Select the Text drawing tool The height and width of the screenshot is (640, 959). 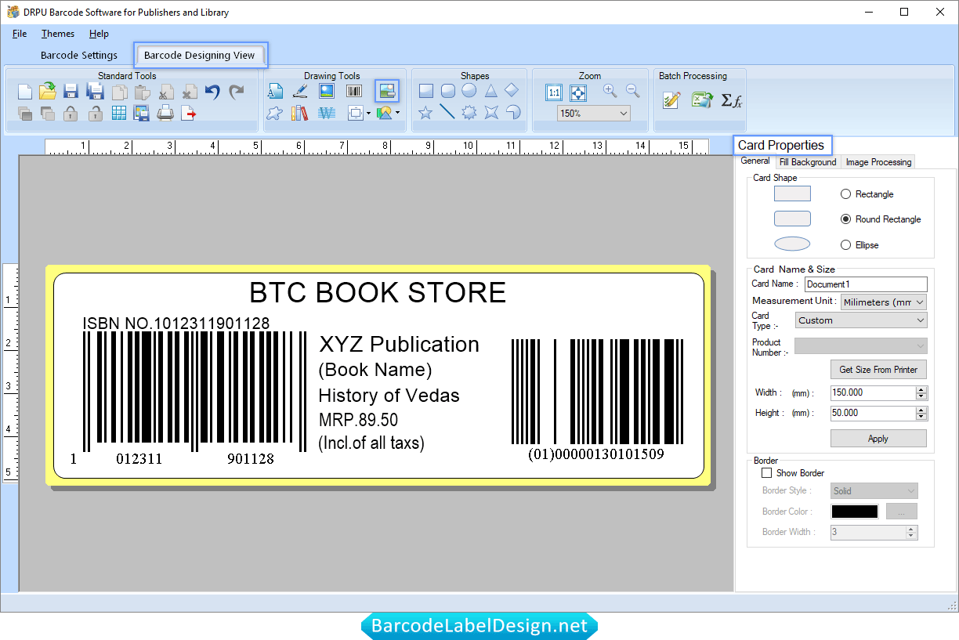click(275, 91)
